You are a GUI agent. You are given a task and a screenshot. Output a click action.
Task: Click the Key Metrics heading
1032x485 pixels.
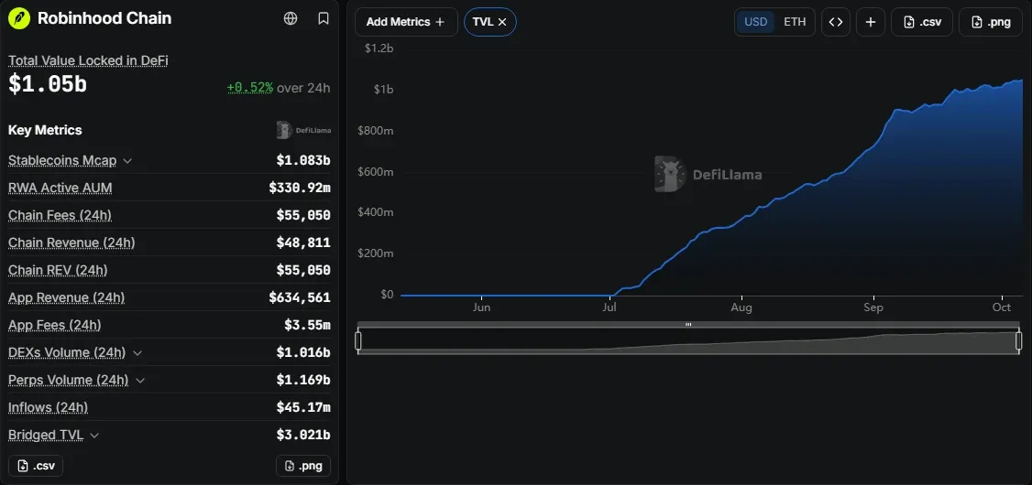point(46,130)
